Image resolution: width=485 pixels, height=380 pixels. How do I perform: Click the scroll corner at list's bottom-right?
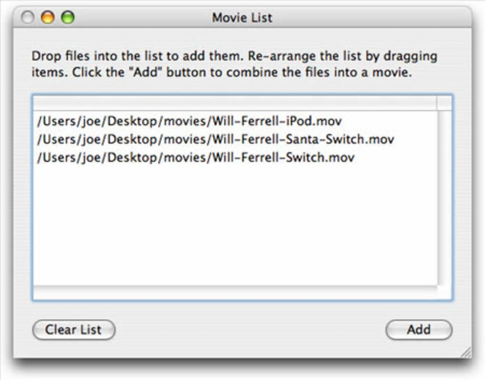[x=444, y=292]
